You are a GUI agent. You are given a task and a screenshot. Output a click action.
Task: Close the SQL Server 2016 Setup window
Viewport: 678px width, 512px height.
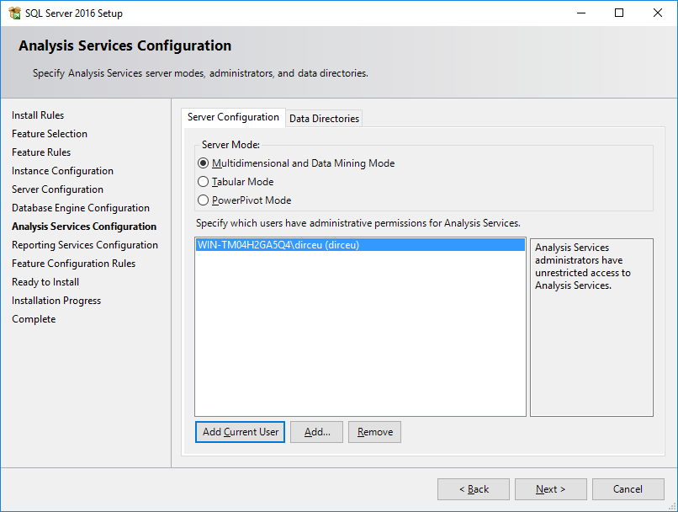coord(657,13)
